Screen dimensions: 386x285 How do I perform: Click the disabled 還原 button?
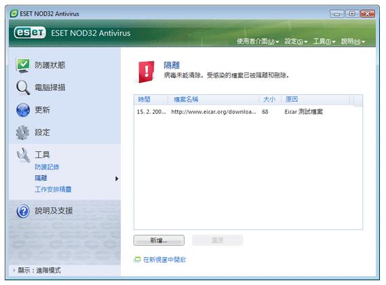tap(217, 240)
